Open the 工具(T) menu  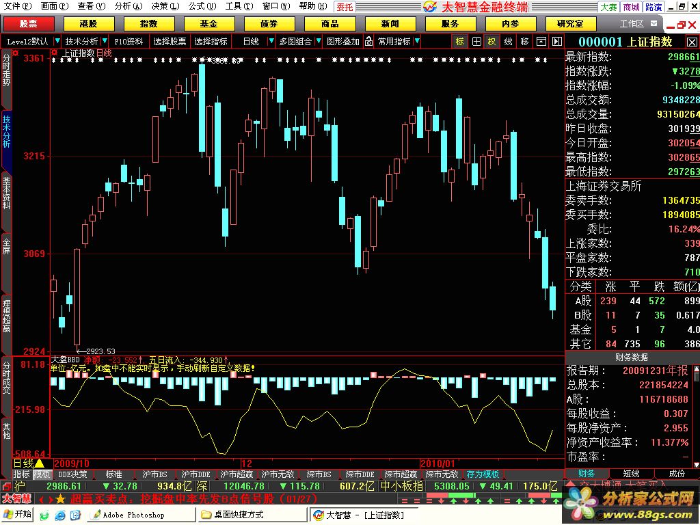click(239, 6)
